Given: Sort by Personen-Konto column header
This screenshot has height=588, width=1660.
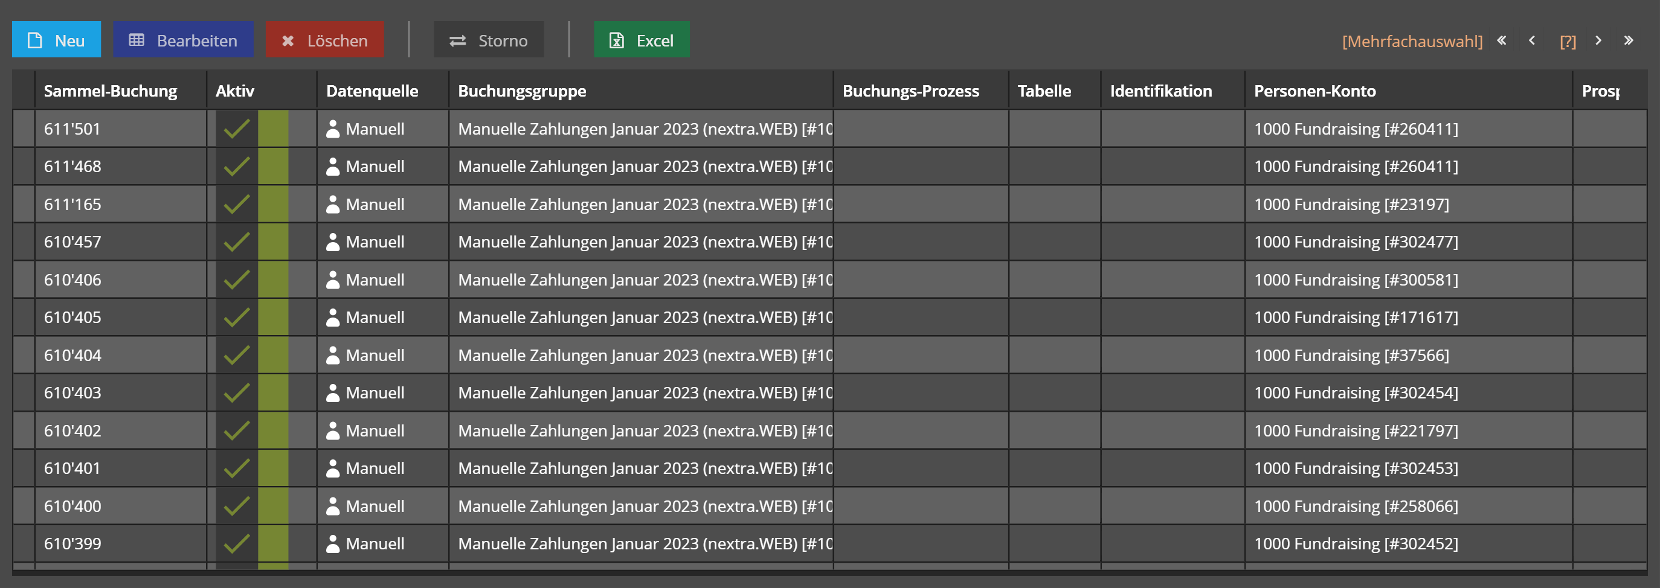Looking at the screenshot, I should pos(1314,91).
